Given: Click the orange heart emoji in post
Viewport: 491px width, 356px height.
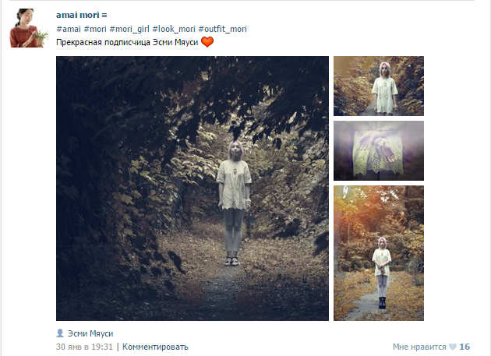Looking at the screenshot, I should coord(207,41).
